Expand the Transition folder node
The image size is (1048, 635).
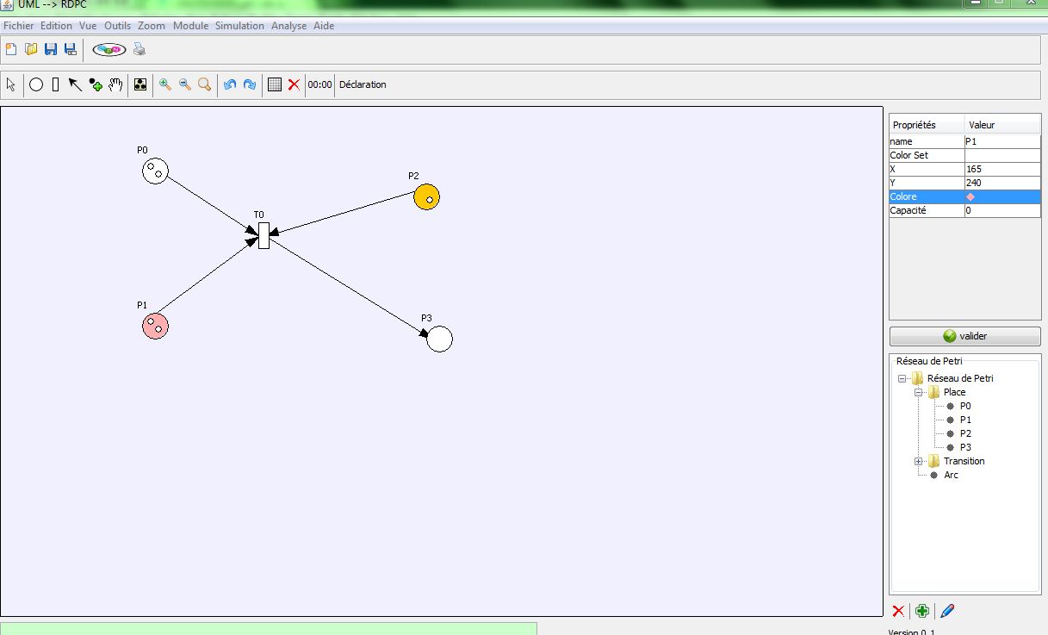(919, 461)
